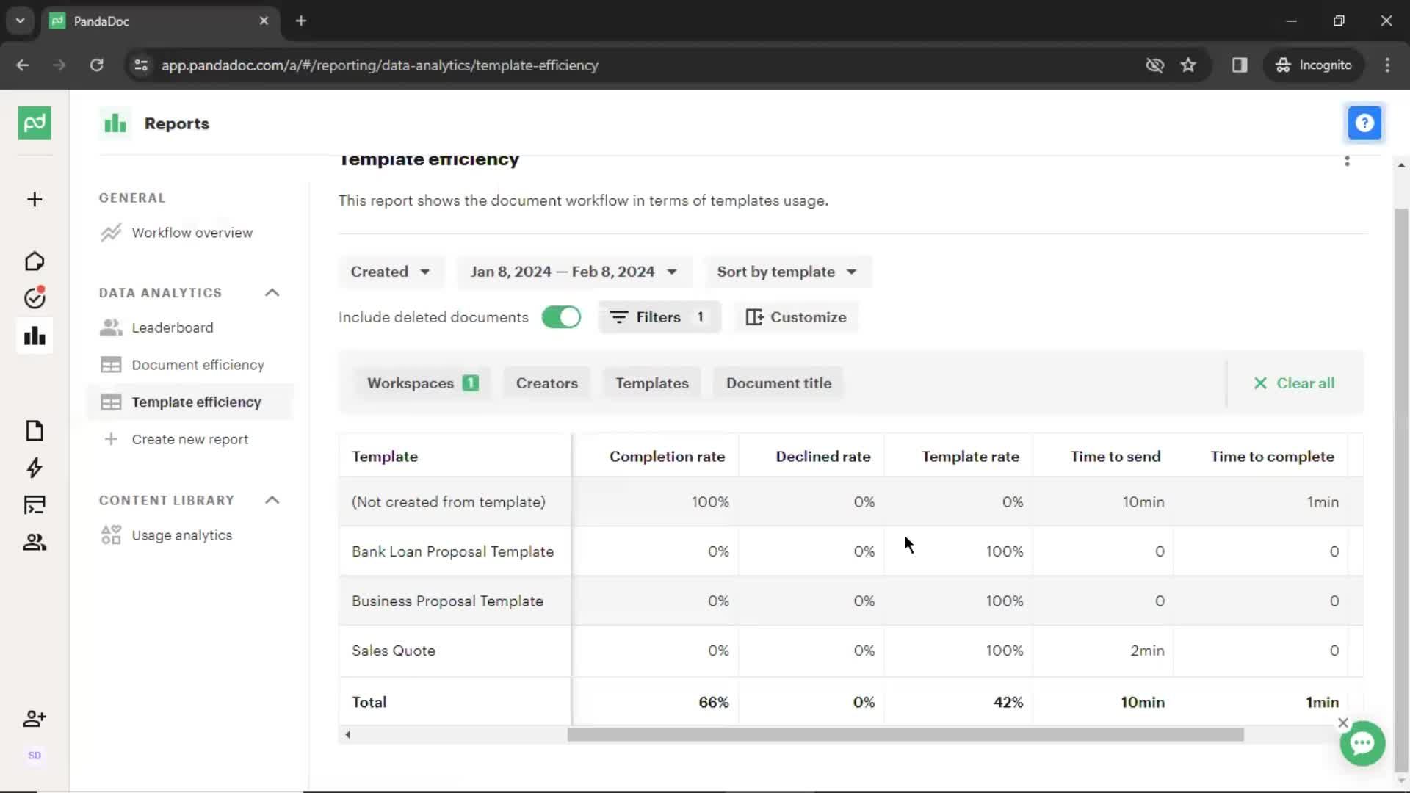Viewport: 1410px width, 793px height.
Task: Open Usage analytics section
Action: (x=183, y=535)
